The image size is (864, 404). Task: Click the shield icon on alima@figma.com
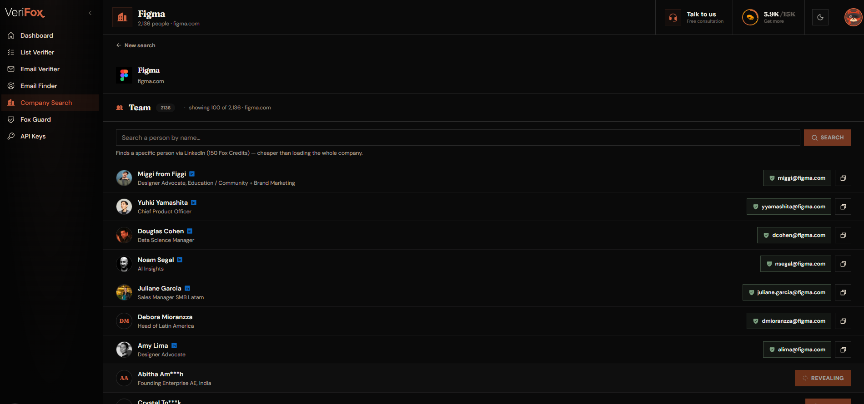(x=772, y=350)
